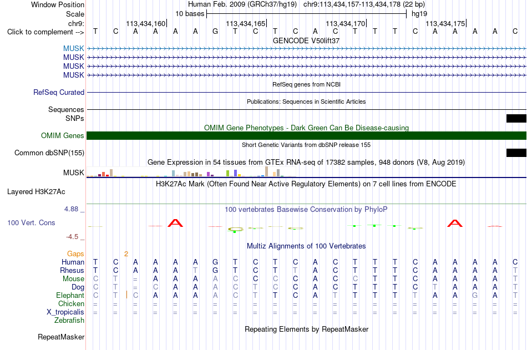Click the chr9: ruler label
Viewport: 527px width, 350px height.
pos(77,23)
